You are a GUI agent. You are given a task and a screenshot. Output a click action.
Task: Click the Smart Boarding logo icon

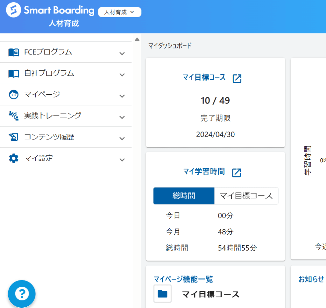13,10
